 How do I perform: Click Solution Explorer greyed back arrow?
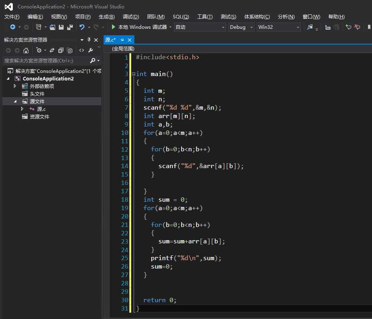click(x=8, y=50)
